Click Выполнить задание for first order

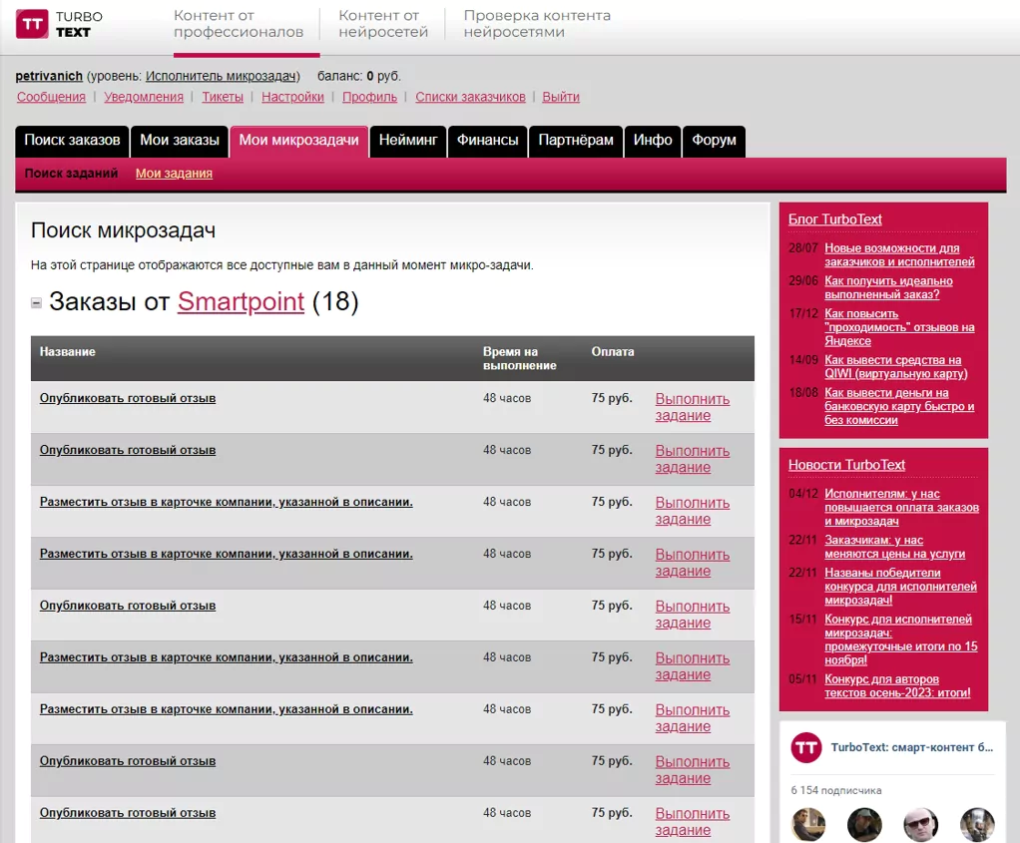[693, 407]
